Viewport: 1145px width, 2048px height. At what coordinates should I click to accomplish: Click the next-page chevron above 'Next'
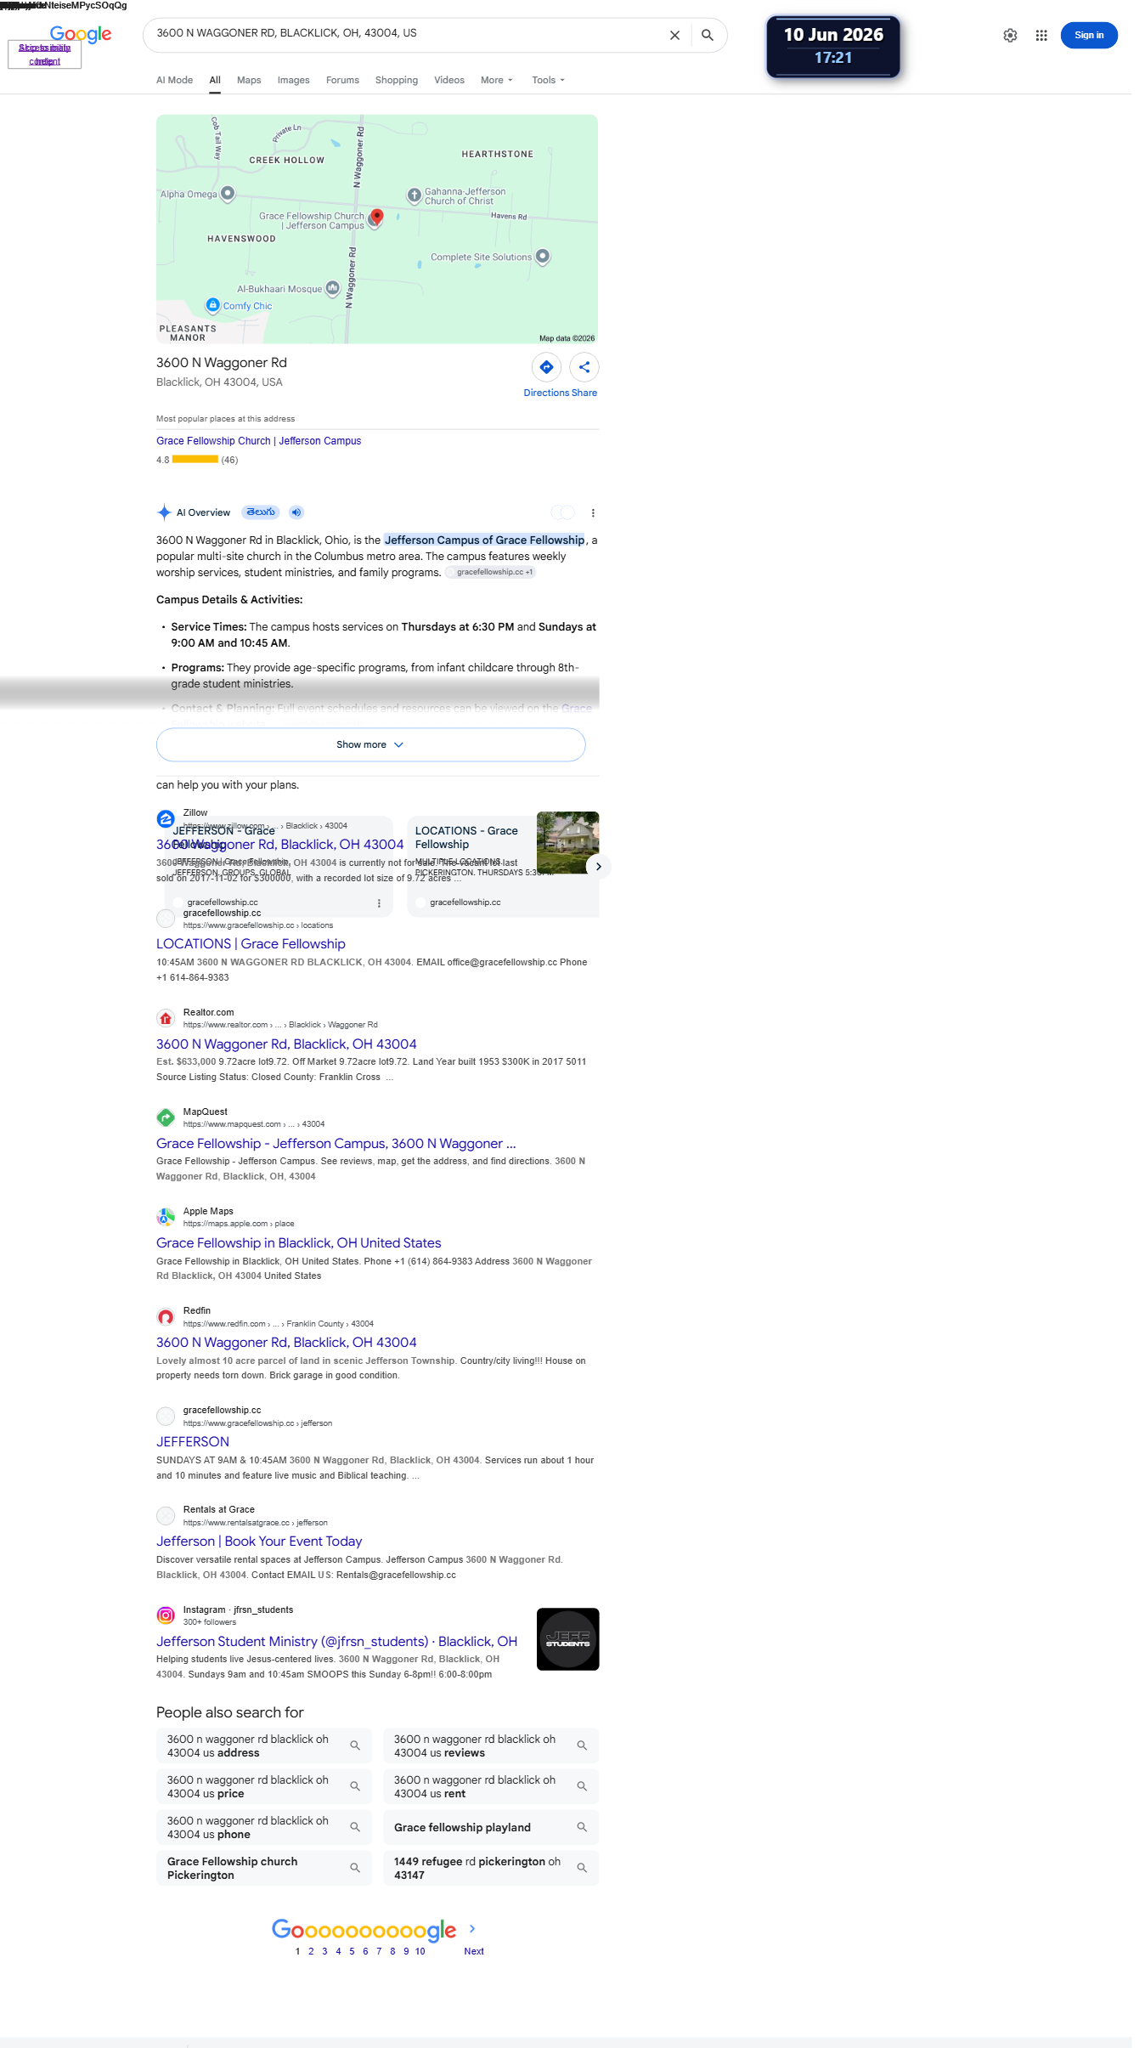click(x=472, y=1929)
